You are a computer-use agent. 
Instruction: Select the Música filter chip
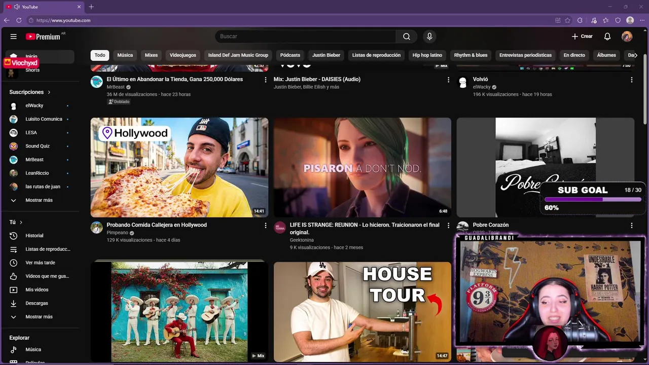tap(125, 55)
